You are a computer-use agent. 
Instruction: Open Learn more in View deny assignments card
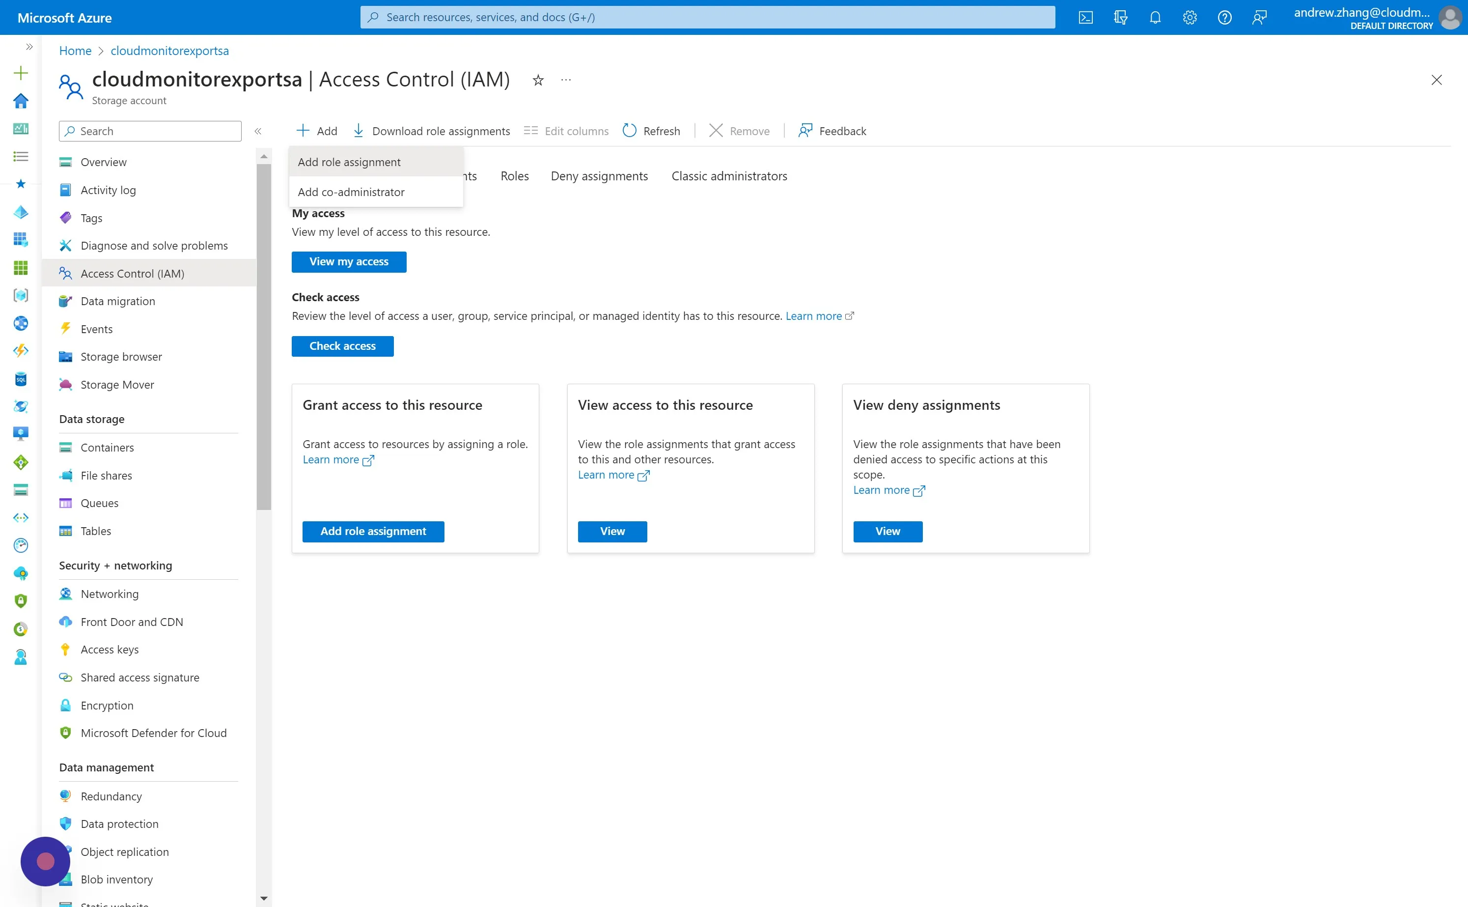coord(889,491)
